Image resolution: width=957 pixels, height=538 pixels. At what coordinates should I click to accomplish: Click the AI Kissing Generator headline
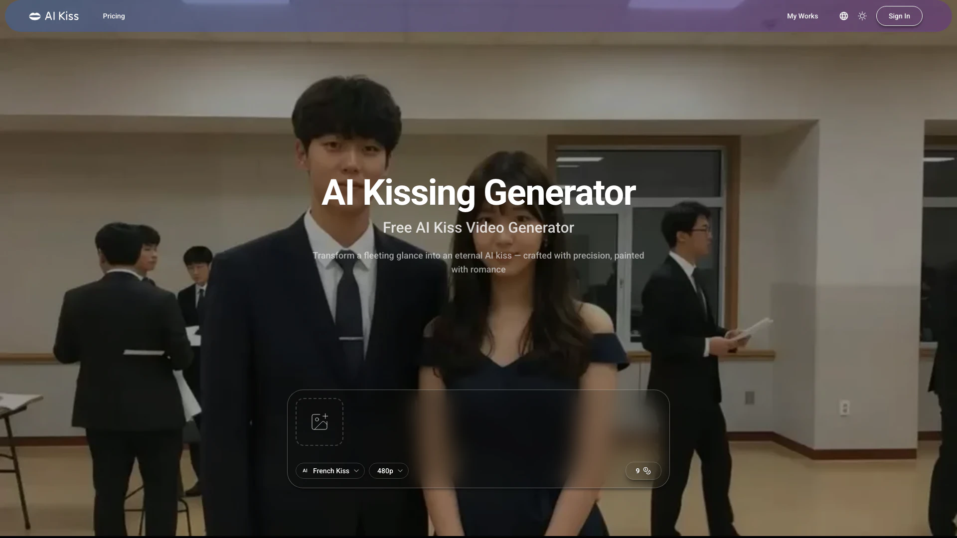tap(478, 193)
